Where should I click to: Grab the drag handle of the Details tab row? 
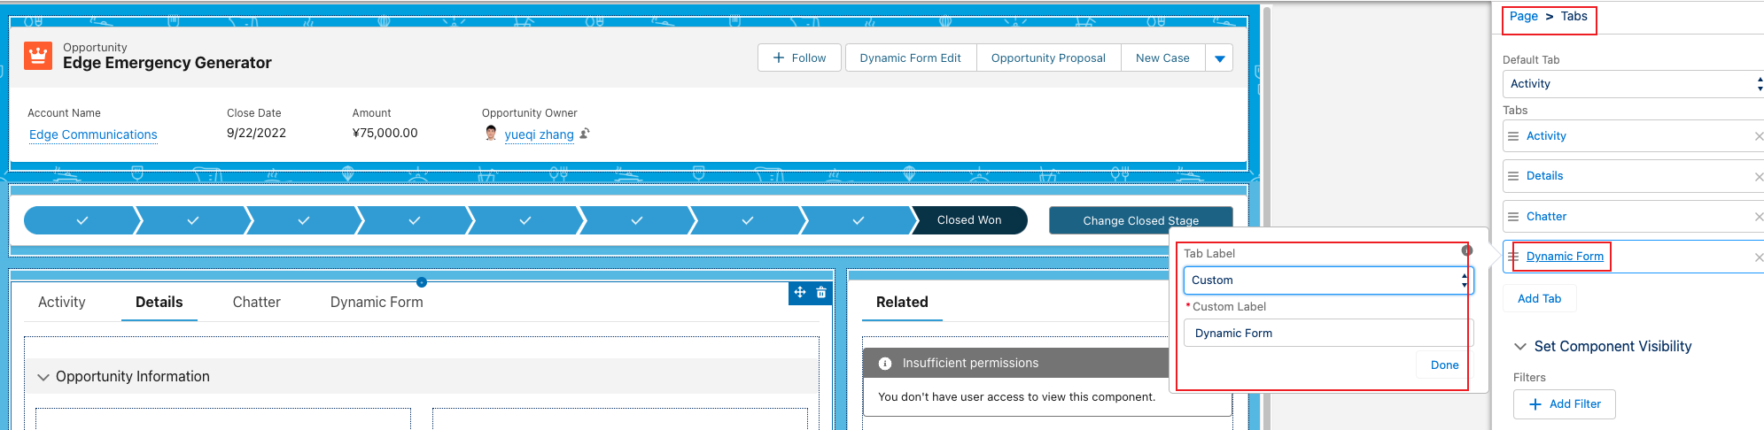coord(1513,176)
